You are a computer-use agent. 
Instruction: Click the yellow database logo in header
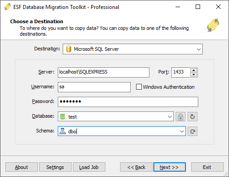[x=213, y=25]
